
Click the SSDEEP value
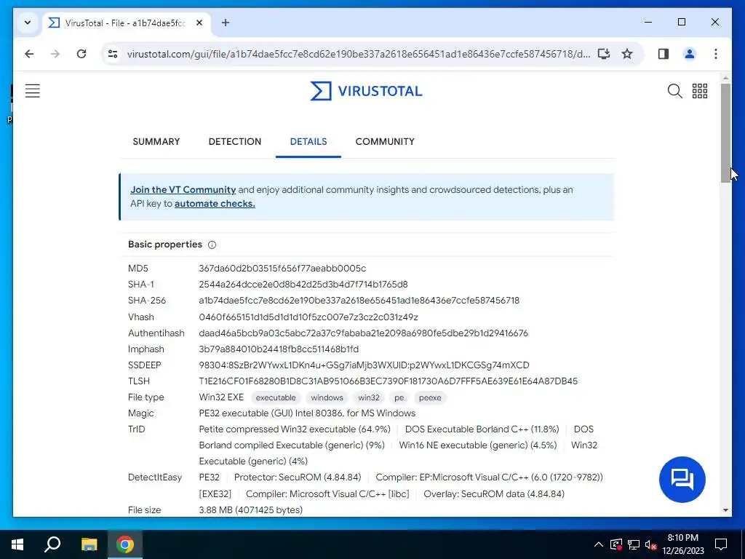[364, 365]
